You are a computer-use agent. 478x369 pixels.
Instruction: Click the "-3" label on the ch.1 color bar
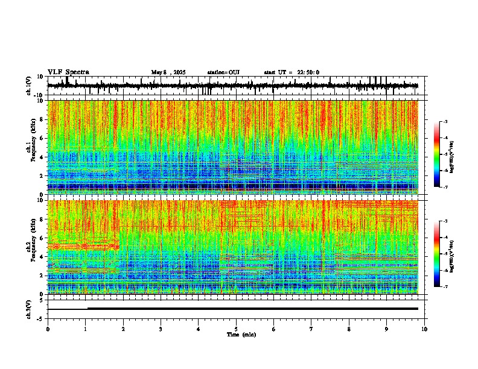445,121
